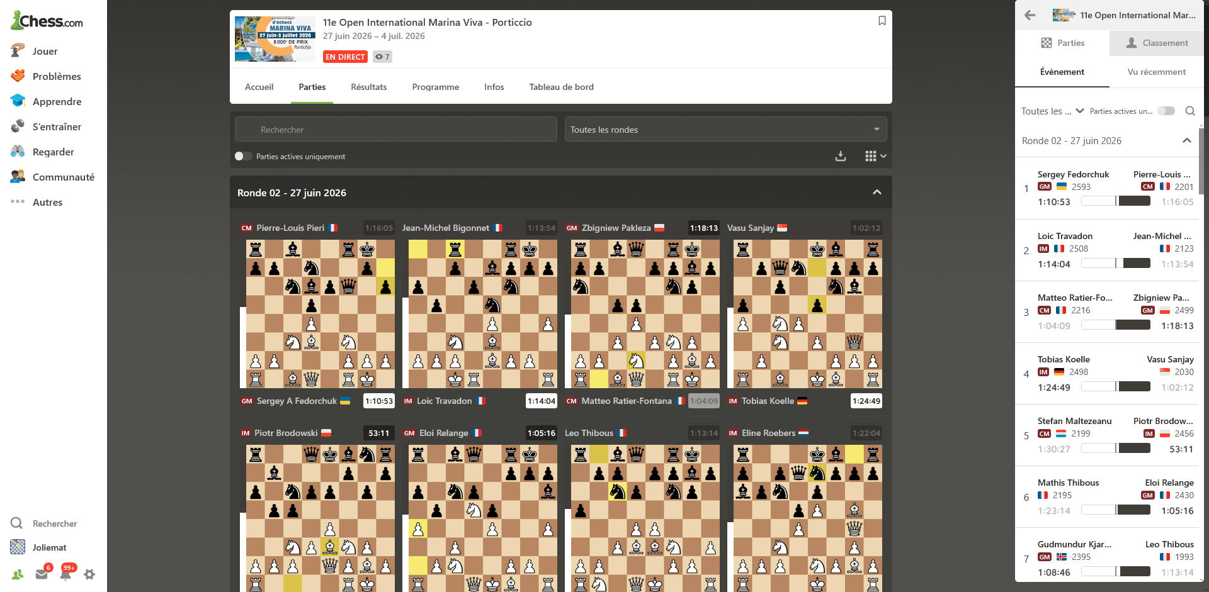Image resolution: width=1209 pixels, height=592 pixels.
Task: Open the Toutes les filter in right panel
Action: pos(1052,111)
